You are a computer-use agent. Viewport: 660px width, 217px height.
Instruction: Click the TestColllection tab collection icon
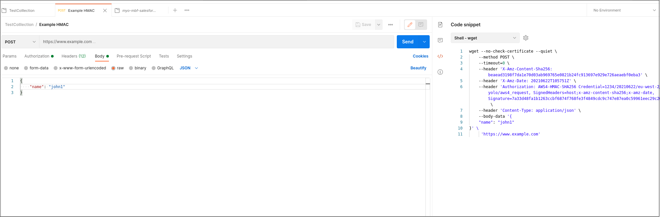coord(4,11)
